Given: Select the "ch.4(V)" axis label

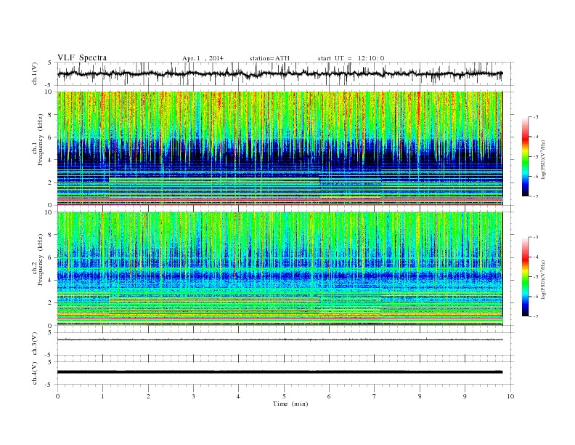Looking at the screenshot, I should click(x=35, y=373).
